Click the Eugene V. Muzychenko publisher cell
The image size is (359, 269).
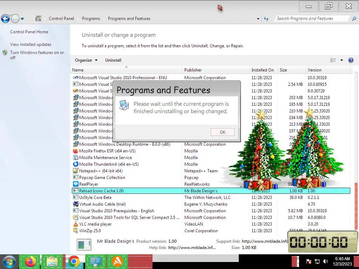[x=206, y=204]
